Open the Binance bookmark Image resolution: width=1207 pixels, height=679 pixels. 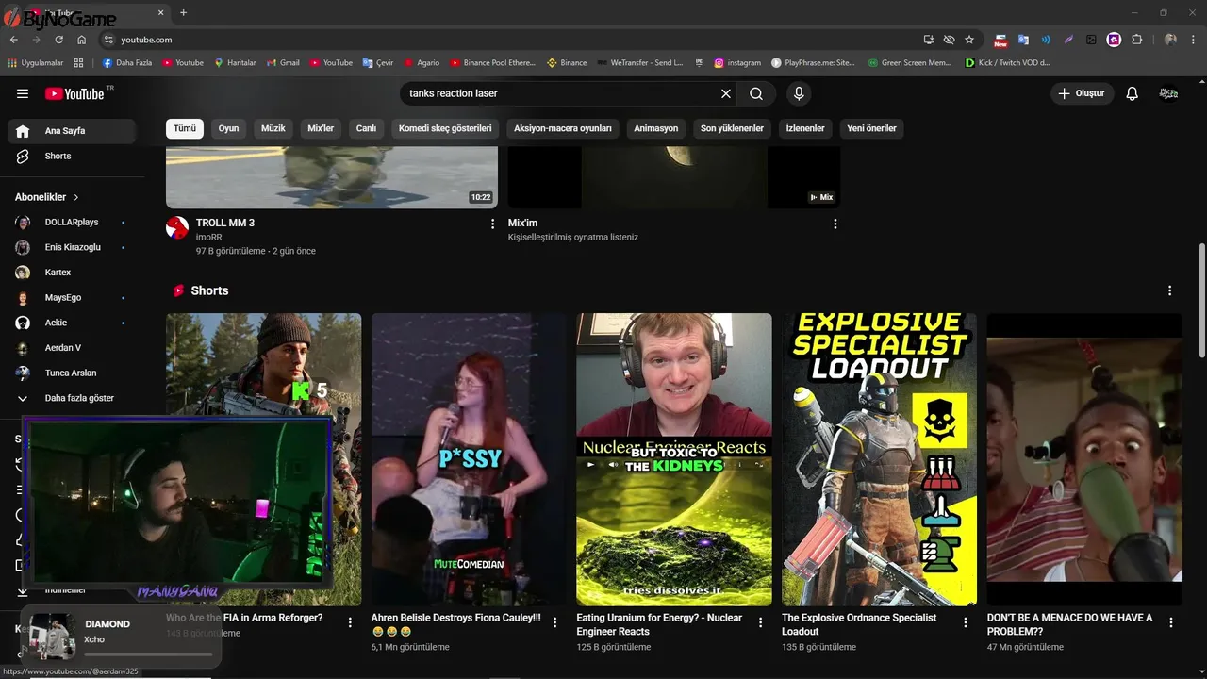point(567,63)
